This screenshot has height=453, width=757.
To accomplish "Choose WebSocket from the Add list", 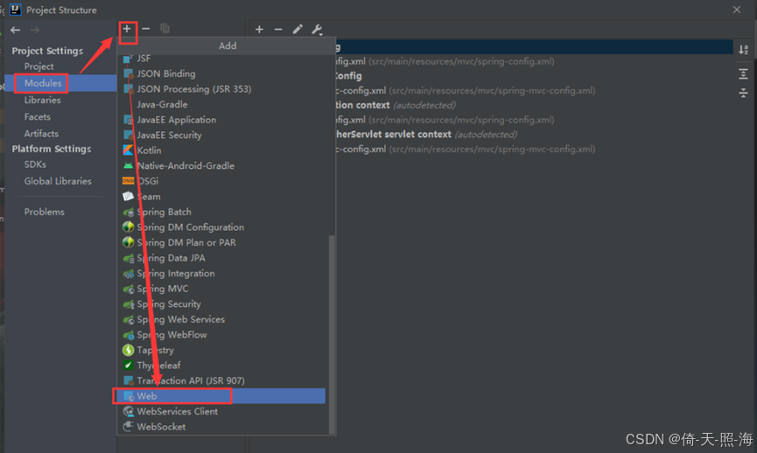I will coord(222,427).
